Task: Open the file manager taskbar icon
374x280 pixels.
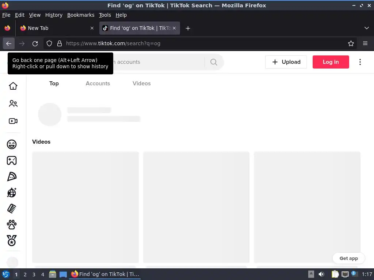Action: pos(53,274)
